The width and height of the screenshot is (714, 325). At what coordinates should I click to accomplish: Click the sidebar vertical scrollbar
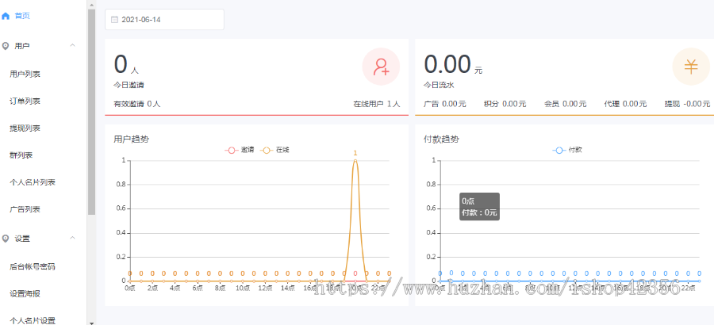pos(91,111)
